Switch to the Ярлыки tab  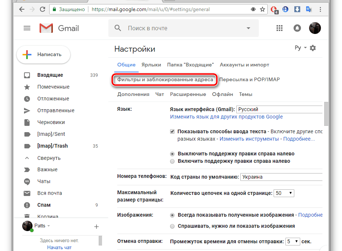point(151,65)
